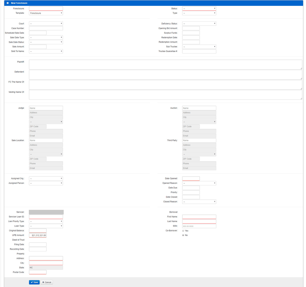The height and width of the screenshot is (287, 306).
Task: Focus the Case Number field
Action: click(46, 28)
